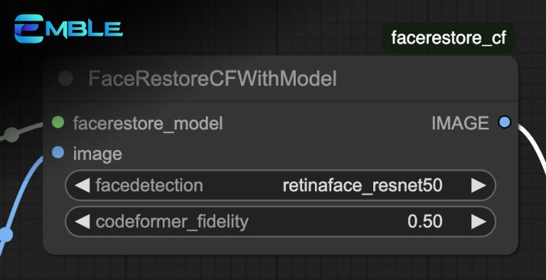
Task: Click the codeformer_fidelity widget label
Action: pyautogui.click(x=172, y=222)
